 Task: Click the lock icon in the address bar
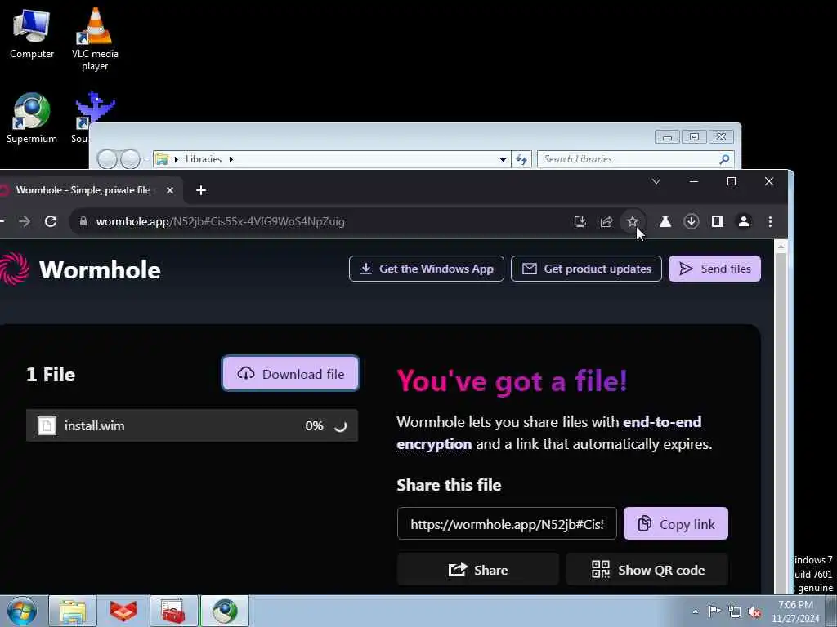(x=83, y=221)
